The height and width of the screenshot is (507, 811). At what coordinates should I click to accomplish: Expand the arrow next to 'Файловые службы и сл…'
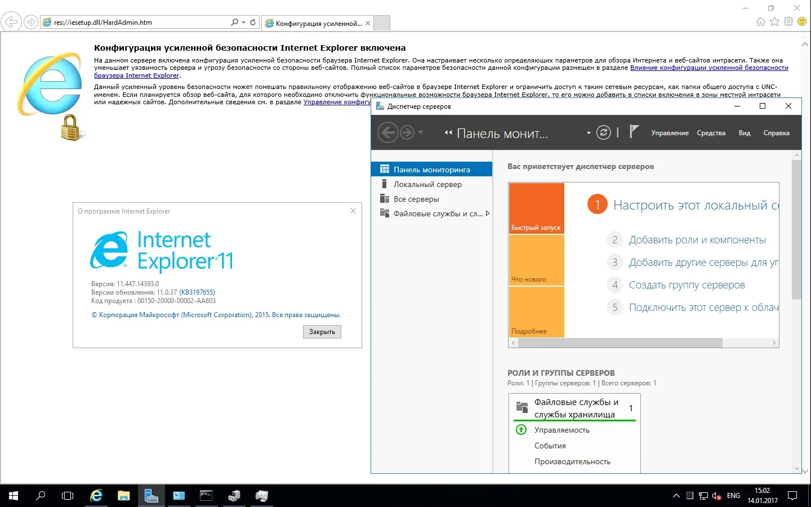click(x=488, y=214)
